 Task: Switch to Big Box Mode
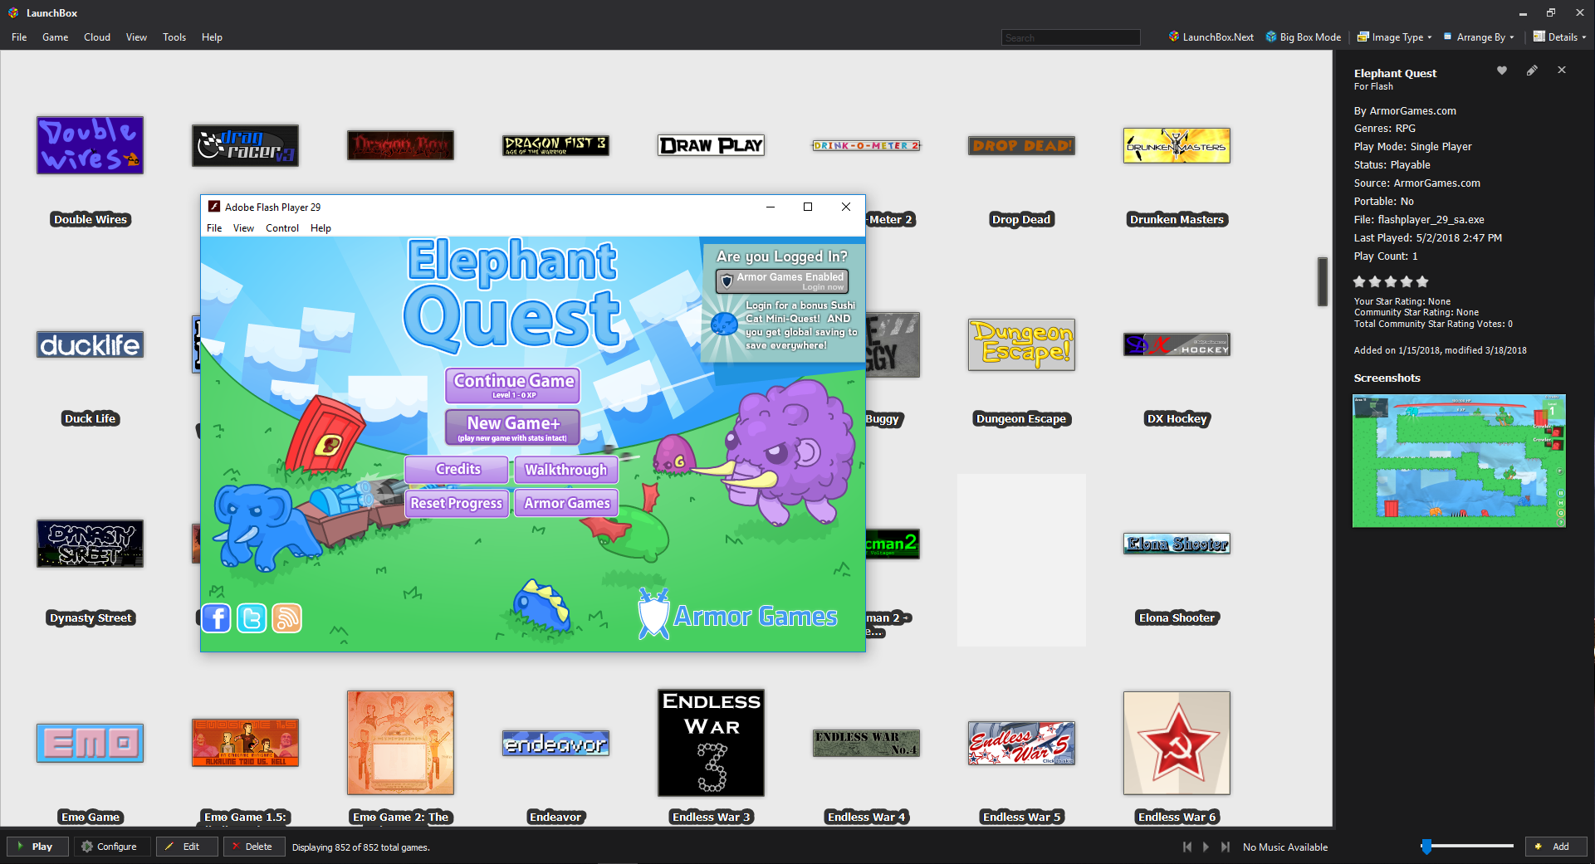[1303, 37]
